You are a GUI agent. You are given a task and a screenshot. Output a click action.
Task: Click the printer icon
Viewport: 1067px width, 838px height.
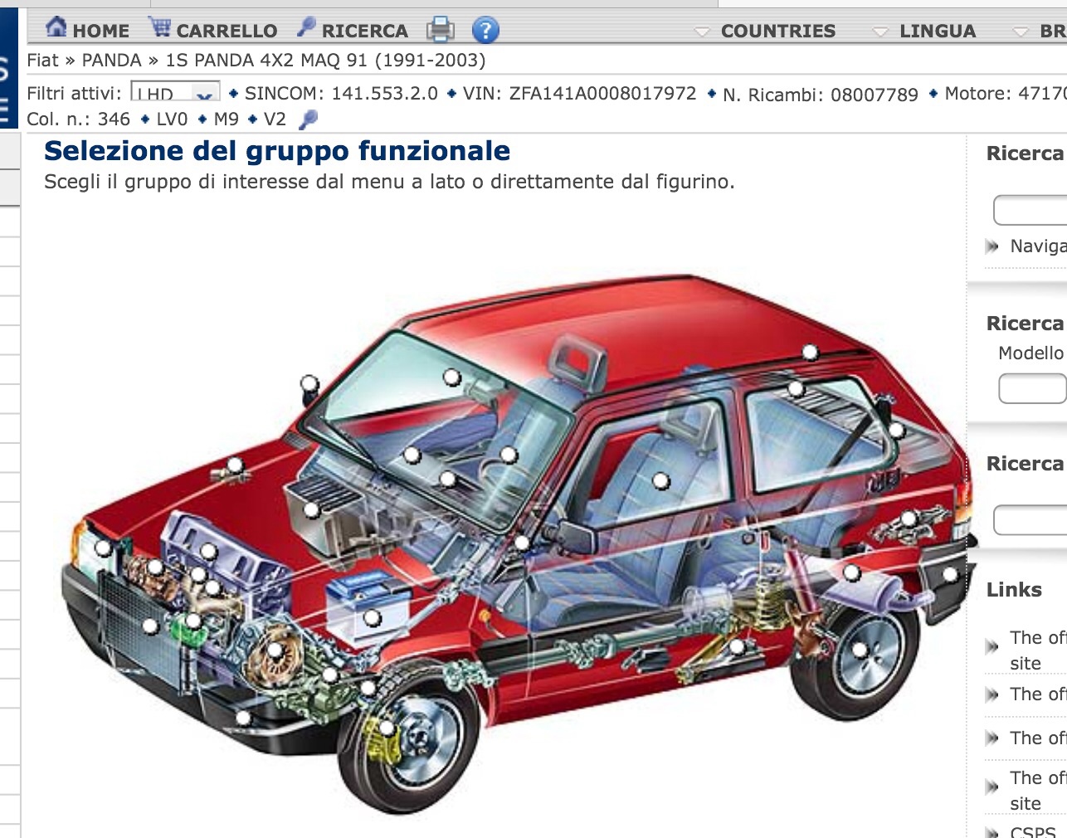pyautogui.click(x=441, y=30)
